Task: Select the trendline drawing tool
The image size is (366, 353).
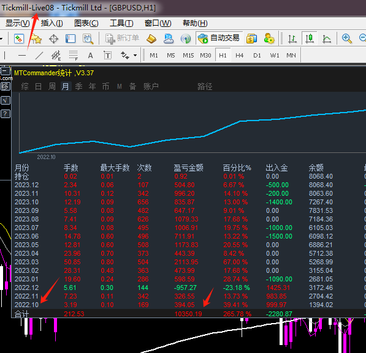Action: [39, 56]
